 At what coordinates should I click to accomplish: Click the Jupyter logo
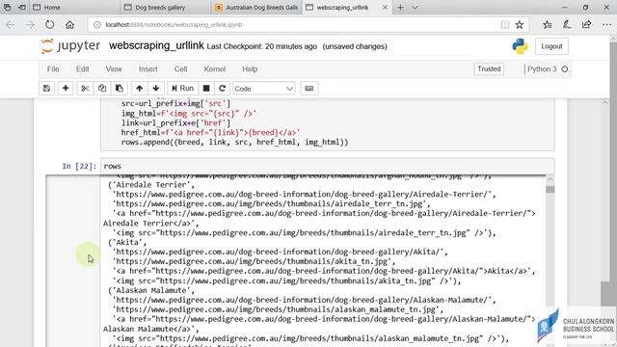point(70,46)
